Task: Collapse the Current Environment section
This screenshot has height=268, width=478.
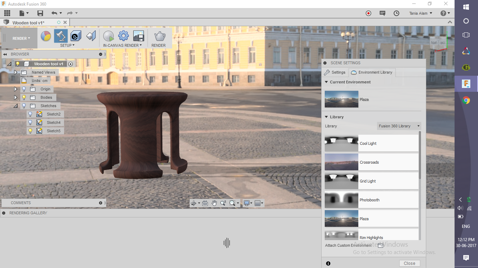Action: pyautogui.click(x=326, y=82)
